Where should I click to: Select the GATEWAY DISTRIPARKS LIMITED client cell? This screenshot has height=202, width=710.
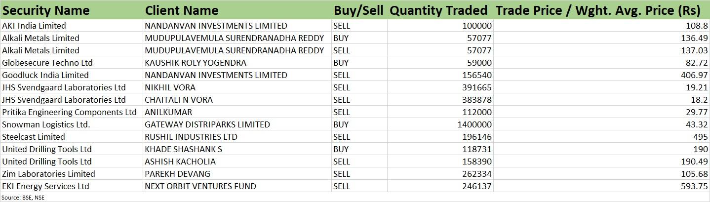[x=237, y=124]
